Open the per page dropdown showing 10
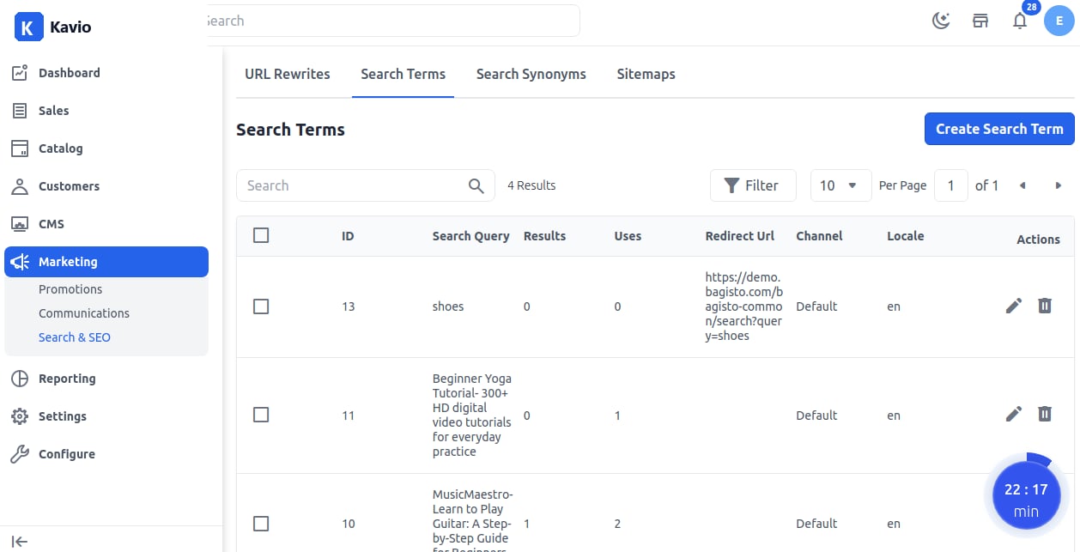The image size is (1080, 552). 840,185
